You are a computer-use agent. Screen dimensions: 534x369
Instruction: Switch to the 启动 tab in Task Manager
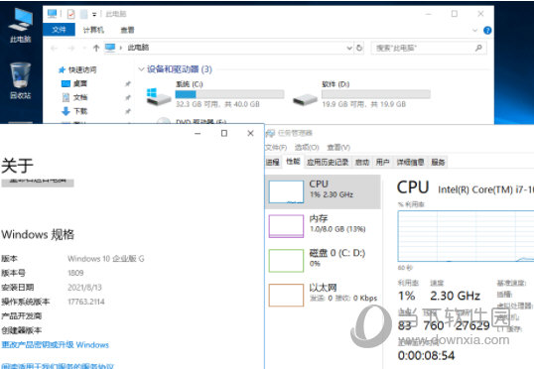pos(362,162)
